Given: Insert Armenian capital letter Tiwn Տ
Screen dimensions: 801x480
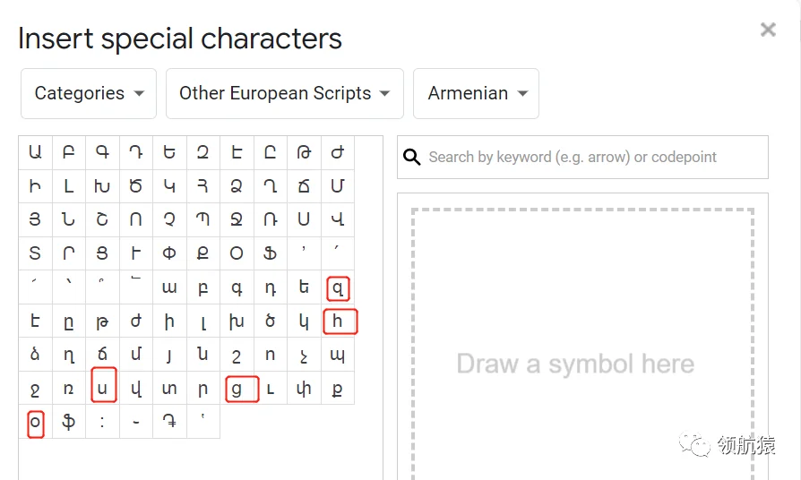Looking at the screenshot, I should [x=35, y=253].
